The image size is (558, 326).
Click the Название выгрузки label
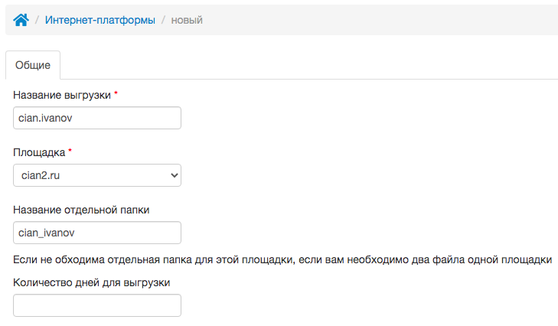(x=62, y=95)
